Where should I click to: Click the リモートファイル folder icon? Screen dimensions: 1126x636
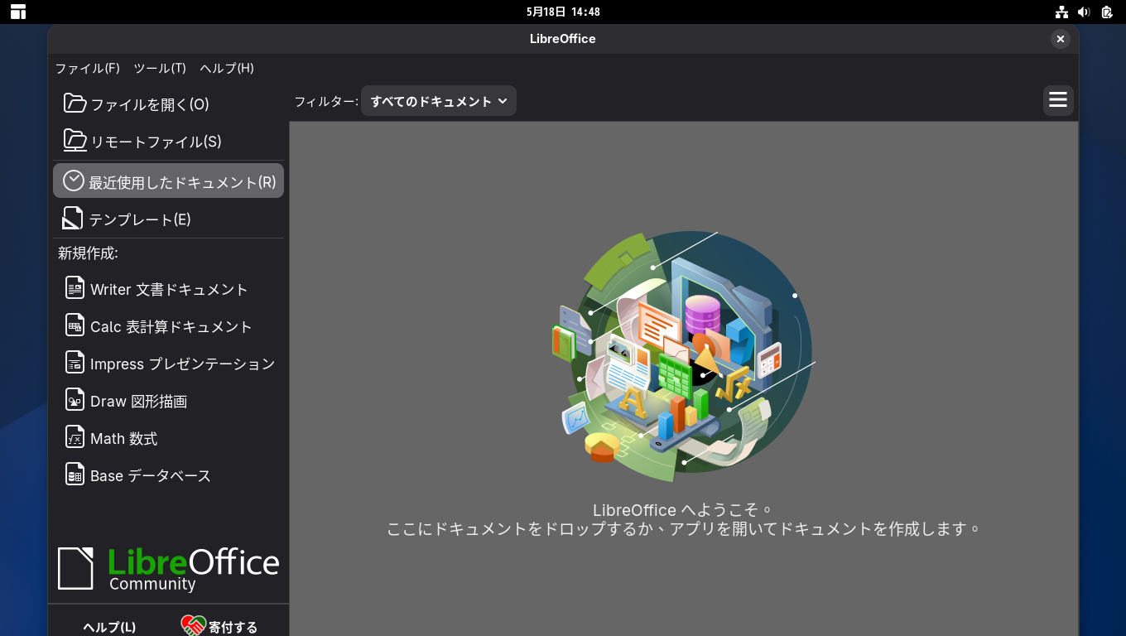pyautogui.click(x=75, y=141)
